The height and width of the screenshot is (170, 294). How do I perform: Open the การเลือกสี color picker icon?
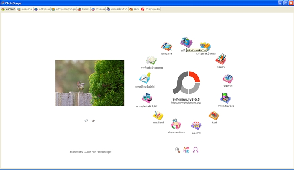coord(158,115)
